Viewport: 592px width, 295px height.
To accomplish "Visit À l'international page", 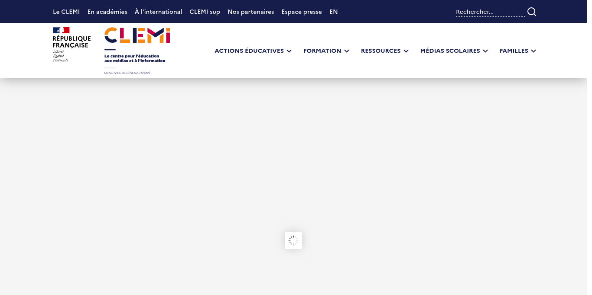I will [158, 12].
